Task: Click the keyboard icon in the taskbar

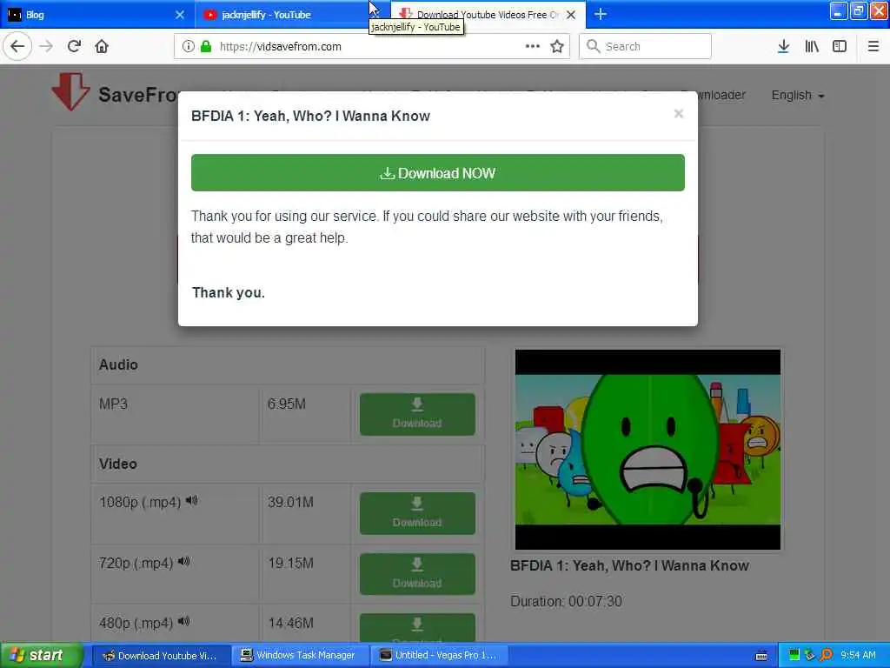Action: [761, 656]
